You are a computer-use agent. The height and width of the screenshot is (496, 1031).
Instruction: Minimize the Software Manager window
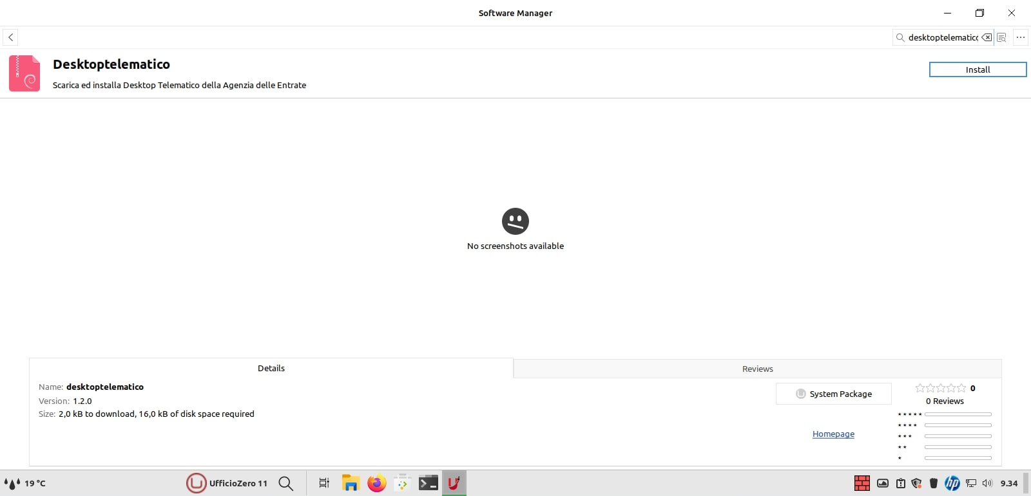point(947,13)
